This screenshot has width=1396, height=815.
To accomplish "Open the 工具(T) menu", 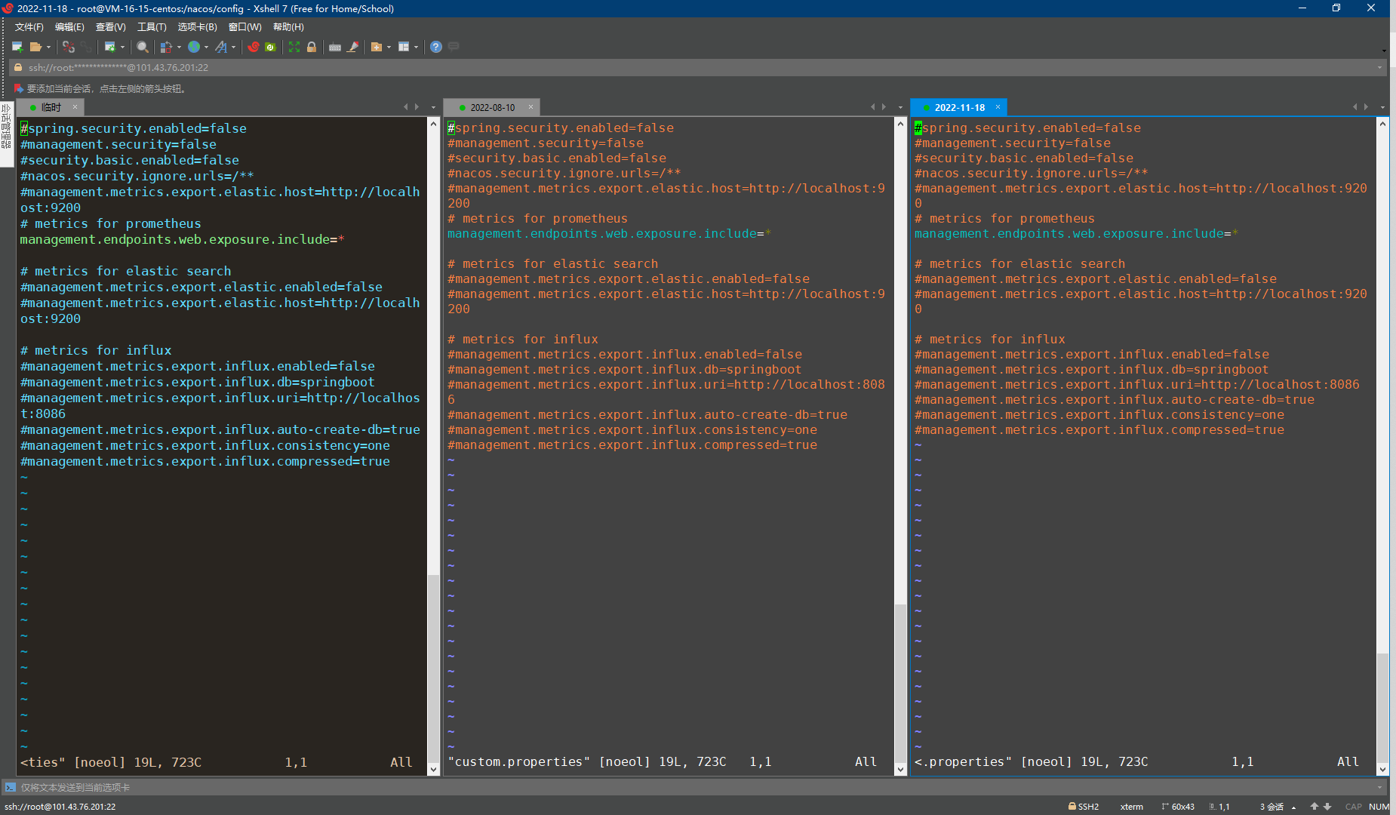I will (152, 27).
